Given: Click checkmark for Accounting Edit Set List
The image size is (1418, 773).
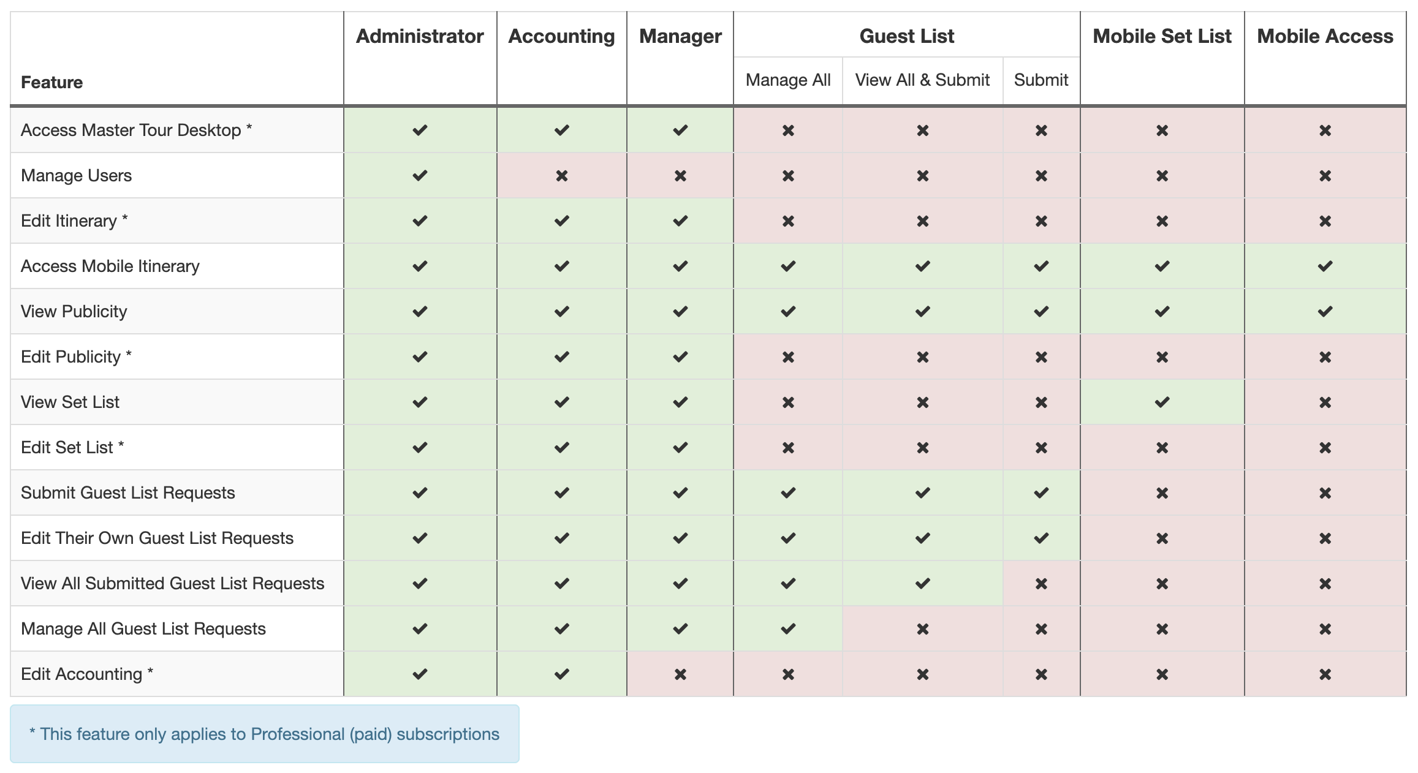Looking at the screenshot, I should [561, 447].
